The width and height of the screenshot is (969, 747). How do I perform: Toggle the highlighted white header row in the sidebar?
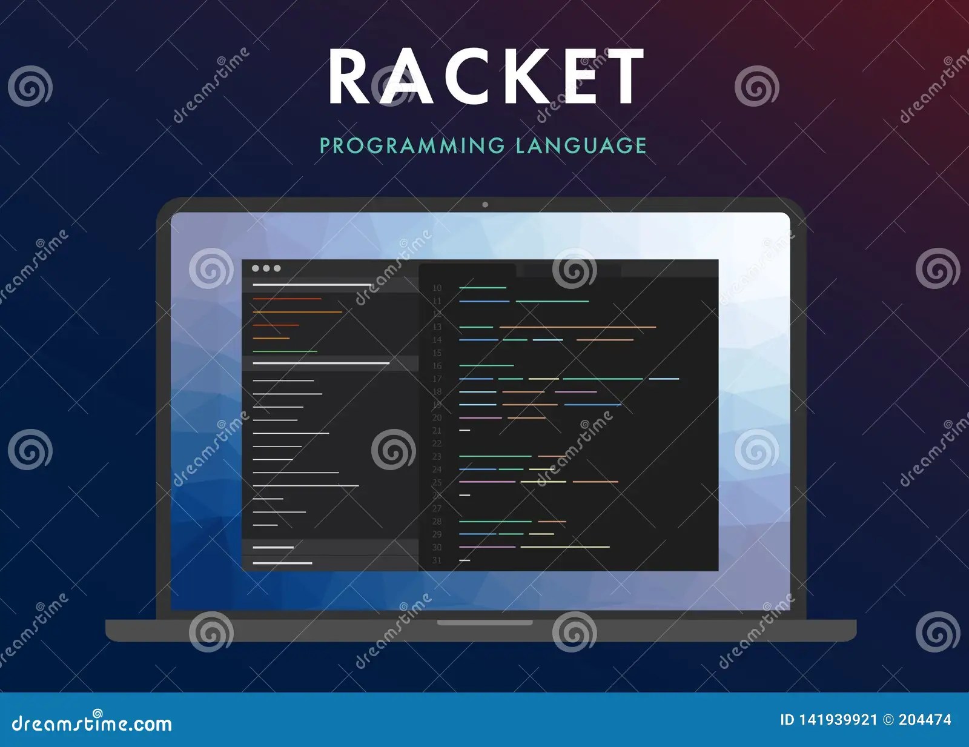click(x=321, y=364)
